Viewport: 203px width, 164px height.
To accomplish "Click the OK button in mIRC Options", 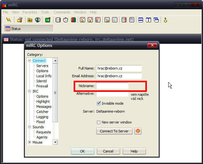I will click(83, 151).
